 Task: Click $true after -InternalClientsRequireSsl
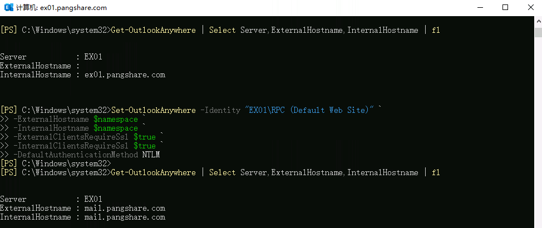[x=144, y=146]
